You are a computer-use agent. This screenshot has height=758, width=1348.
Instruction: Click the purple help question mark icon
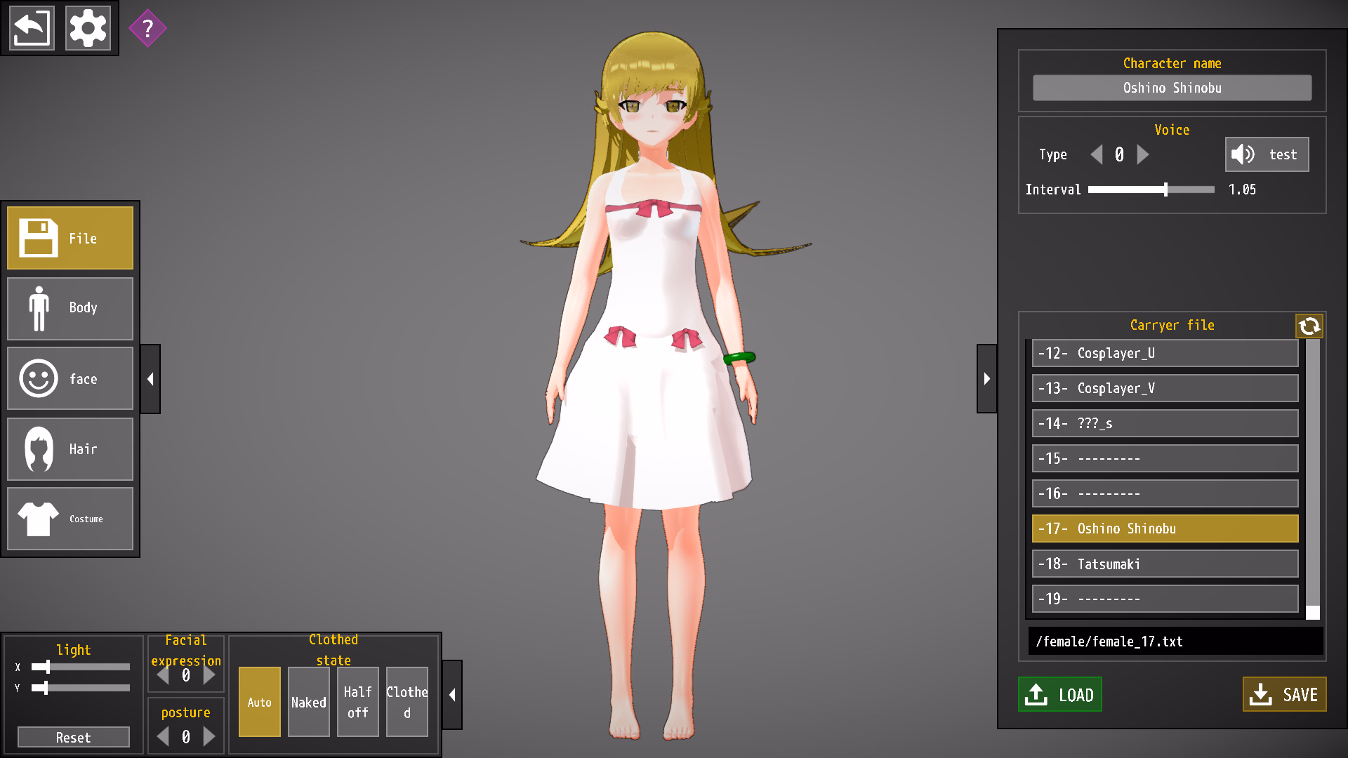click(147, 29)
